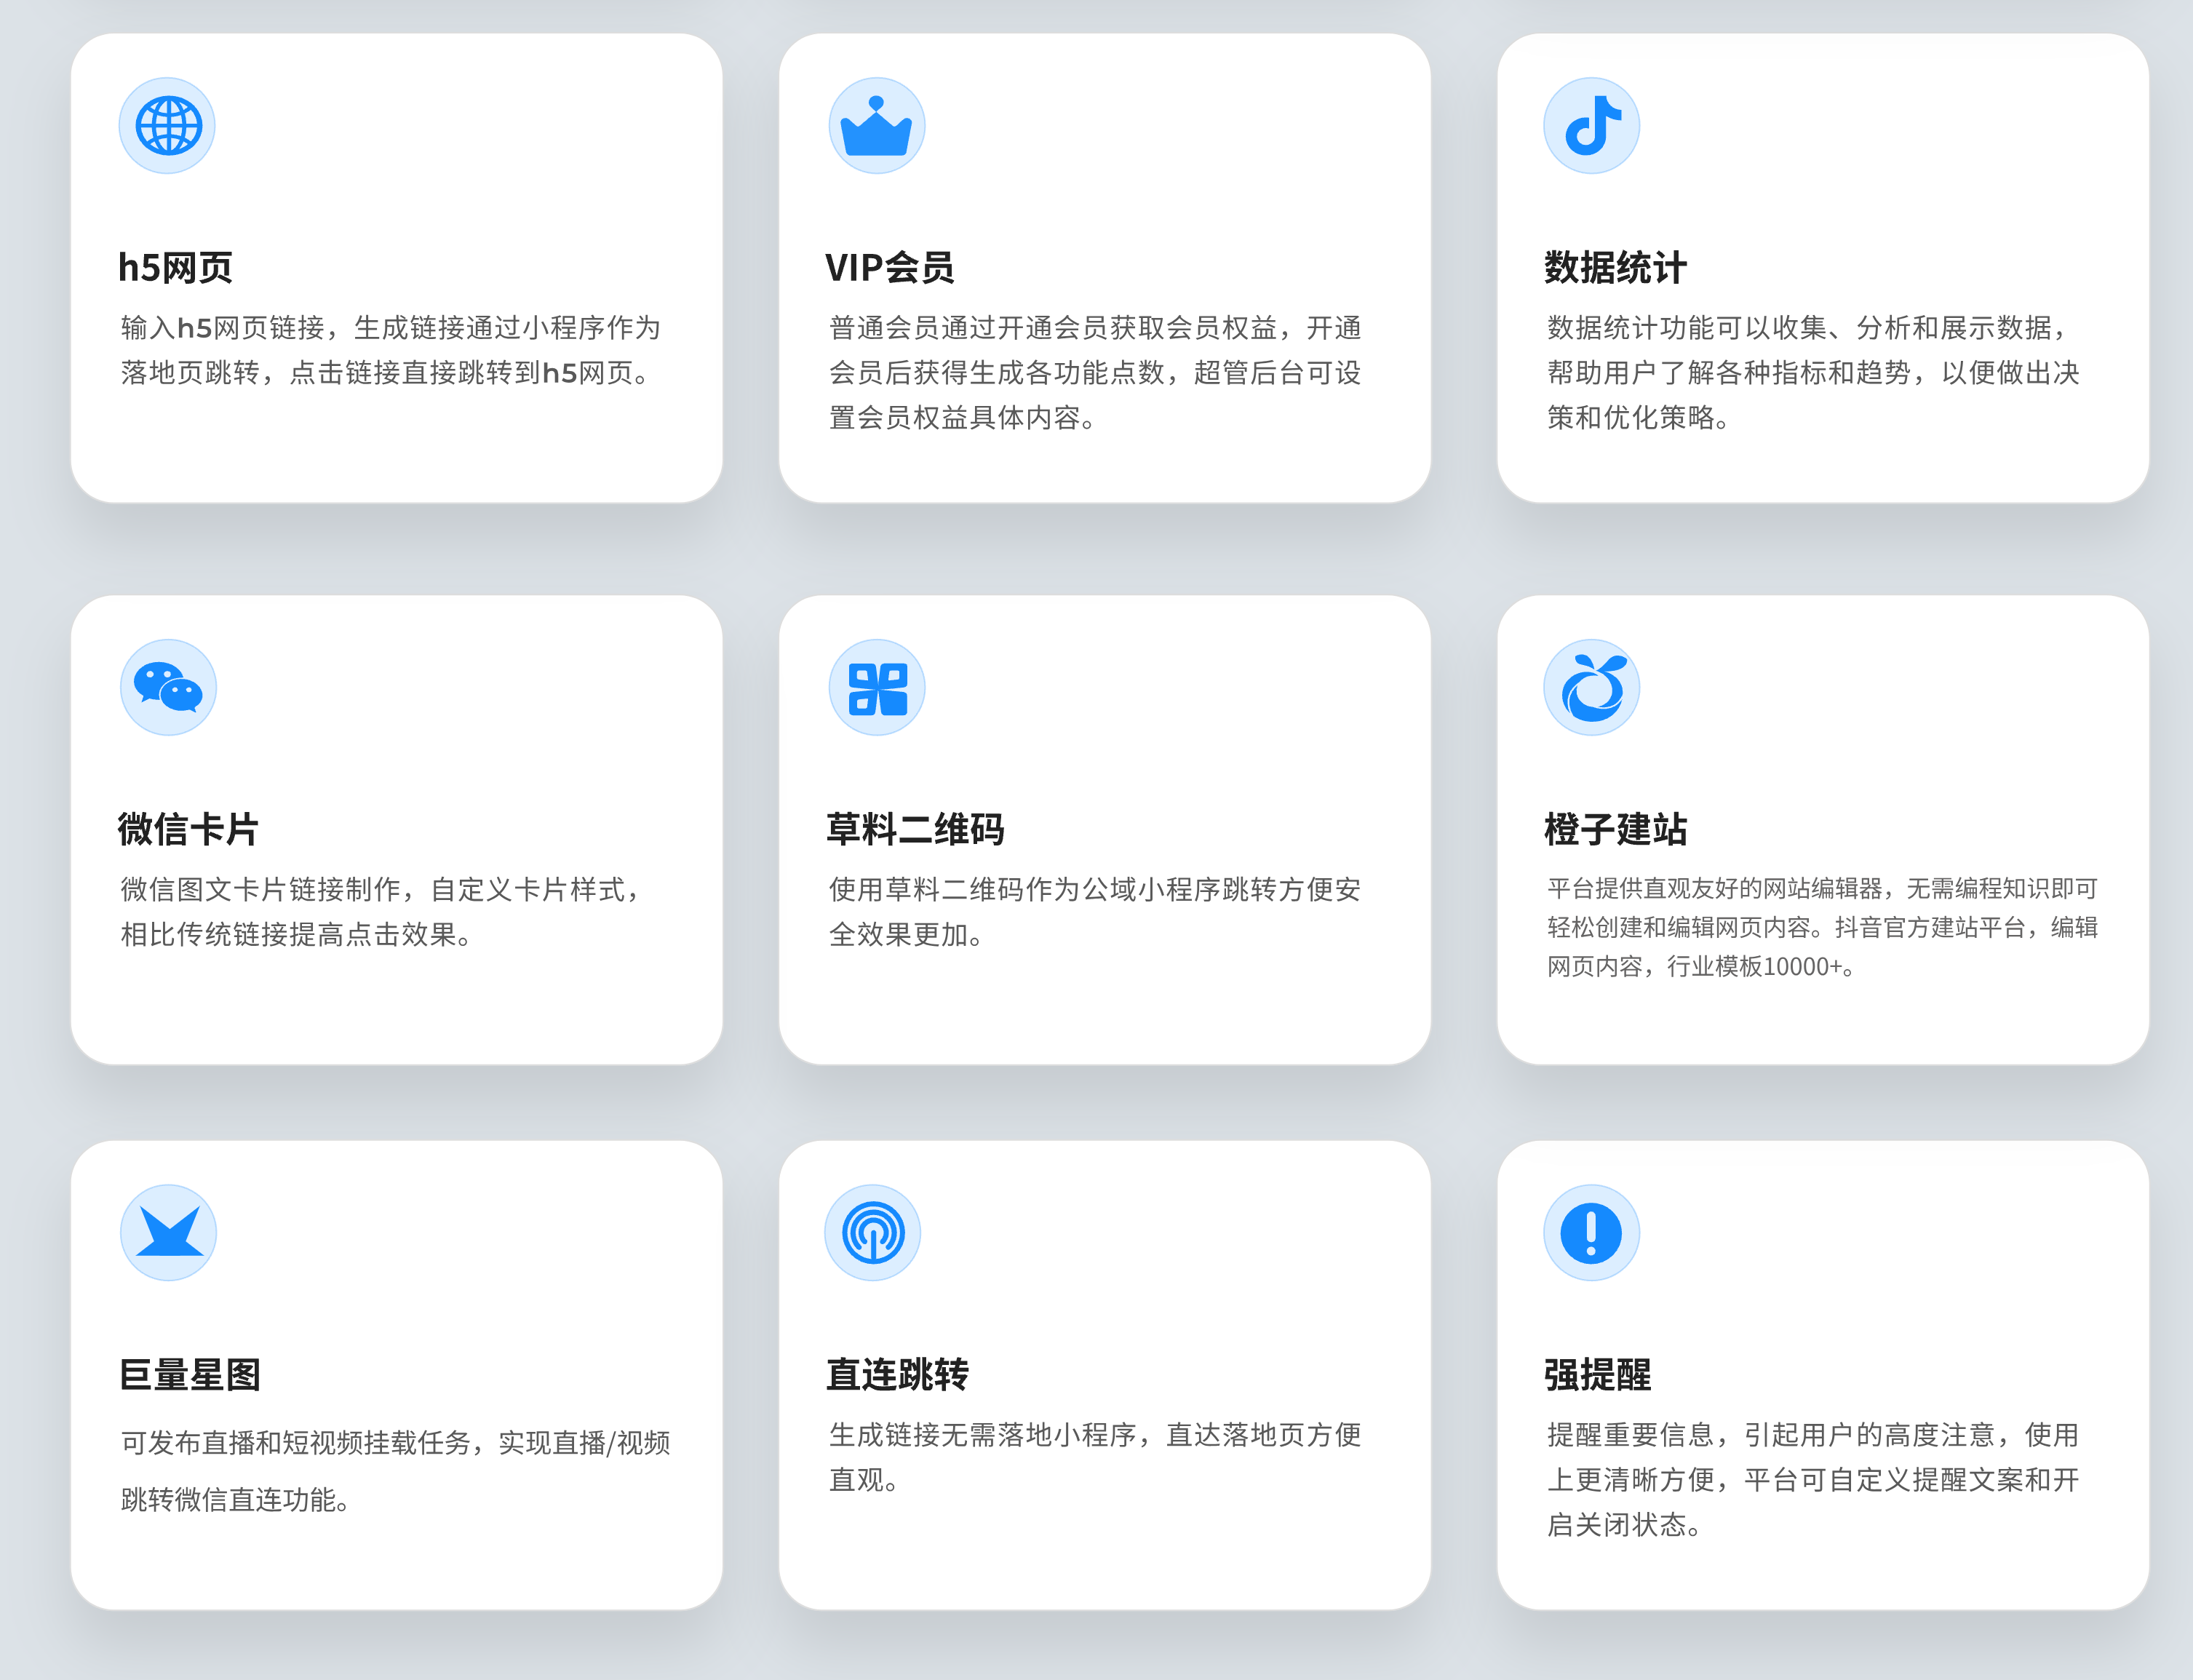2193x1680 pixels.
Task: Click description starting 输入h5网页链接
Action: coord(390,350)
